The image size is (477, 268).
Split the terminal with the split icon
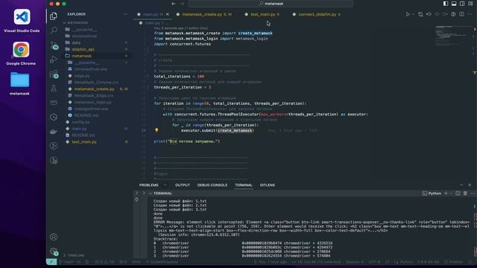(458, 194)
